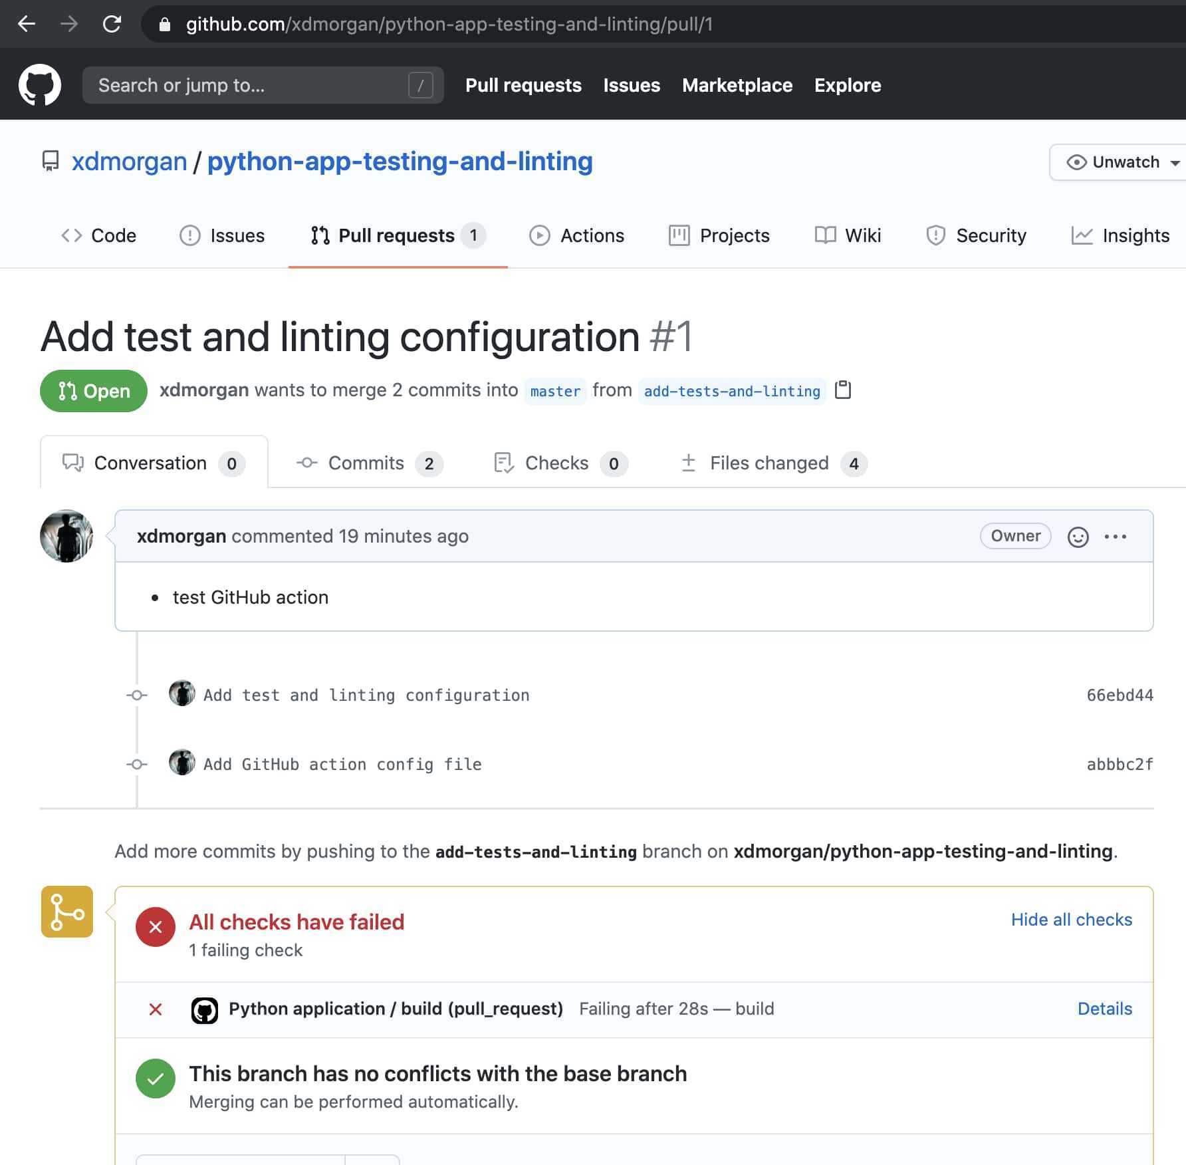Navigate back using the browser arrow

coord(26,24)
